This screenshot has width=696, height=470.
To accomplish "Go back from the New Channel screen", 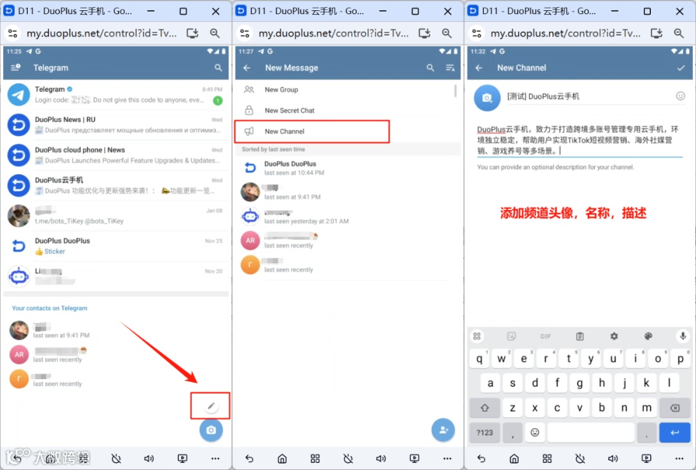I will coord(478,68).
